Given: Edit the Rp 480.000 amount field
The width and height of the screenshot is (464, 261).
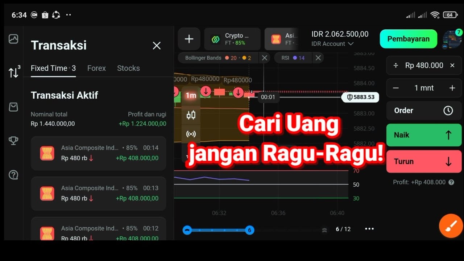Looking at the screenshot, I should point(424,66).
